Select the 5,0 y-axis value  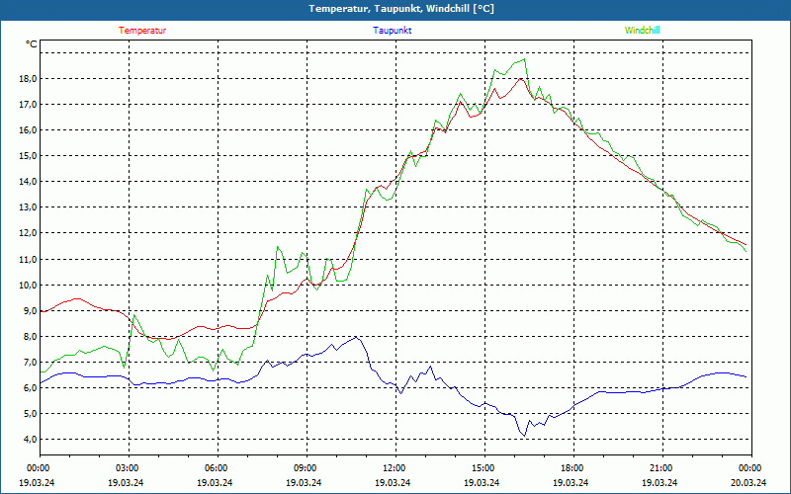point(30,413)
